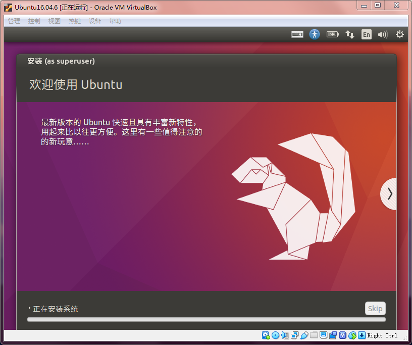Open the sound volume indicator
This screenshot has height=345, width=412.
pyautogui.click(x=383, y=34)
